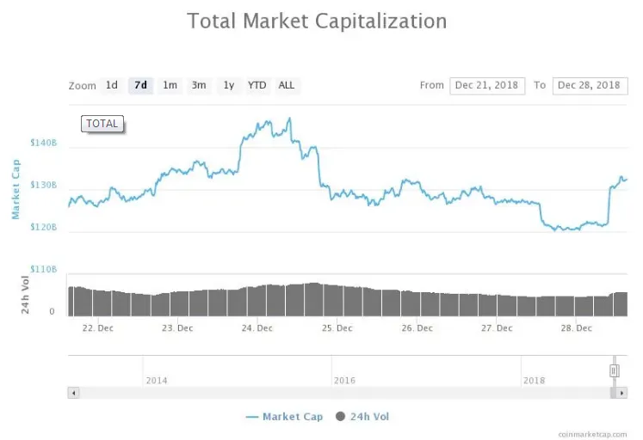Click the TOTAL series label button
This screenshot has width=643, height=440.
click(102, 124)
